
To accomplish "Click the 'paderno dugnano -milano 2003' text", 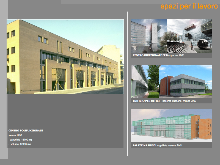I will click(x=179, y=101).
